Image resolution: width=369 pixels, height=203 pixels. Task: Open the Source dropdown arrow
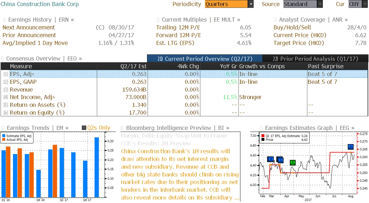(x=320, y=4)
